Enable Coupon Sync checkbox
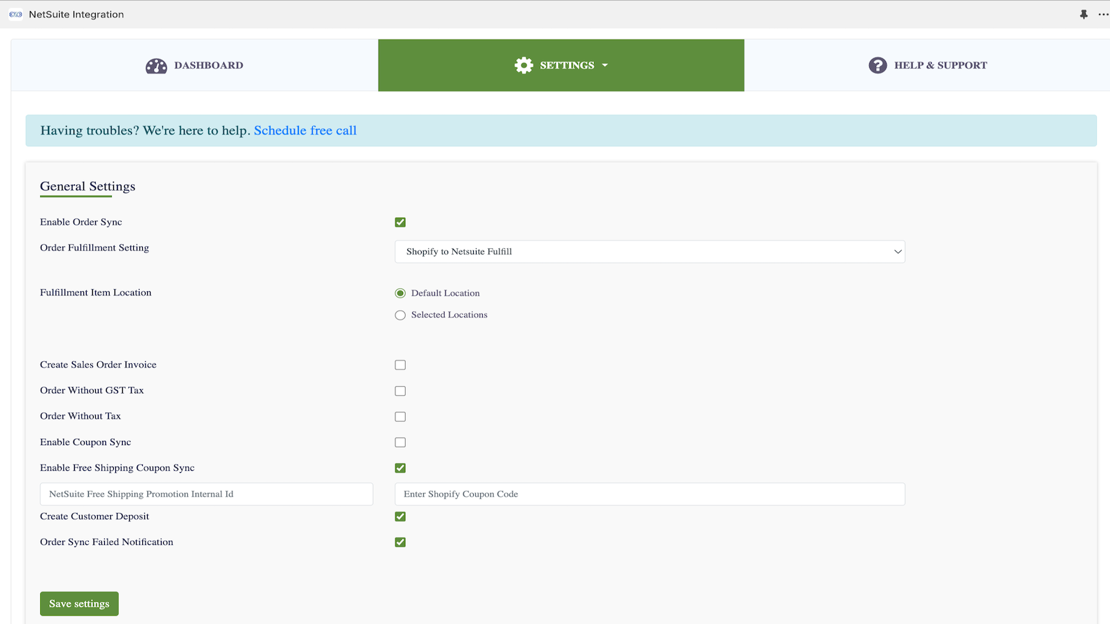 pos(400,442)
